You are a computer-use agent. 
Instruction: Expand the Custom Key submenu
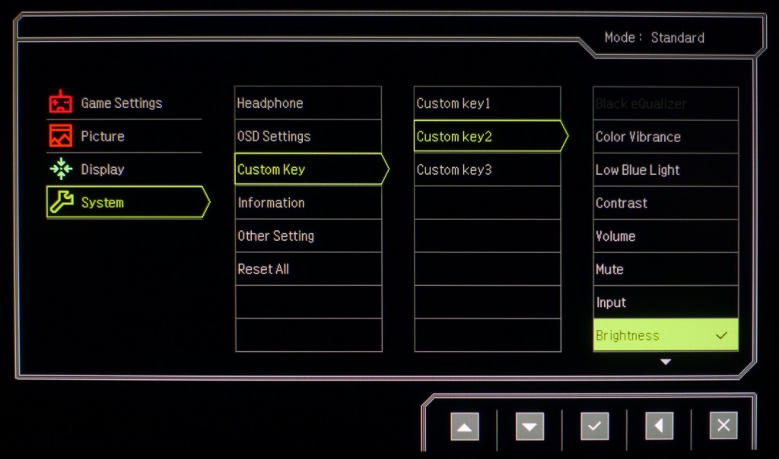click(x=308, y=169)
